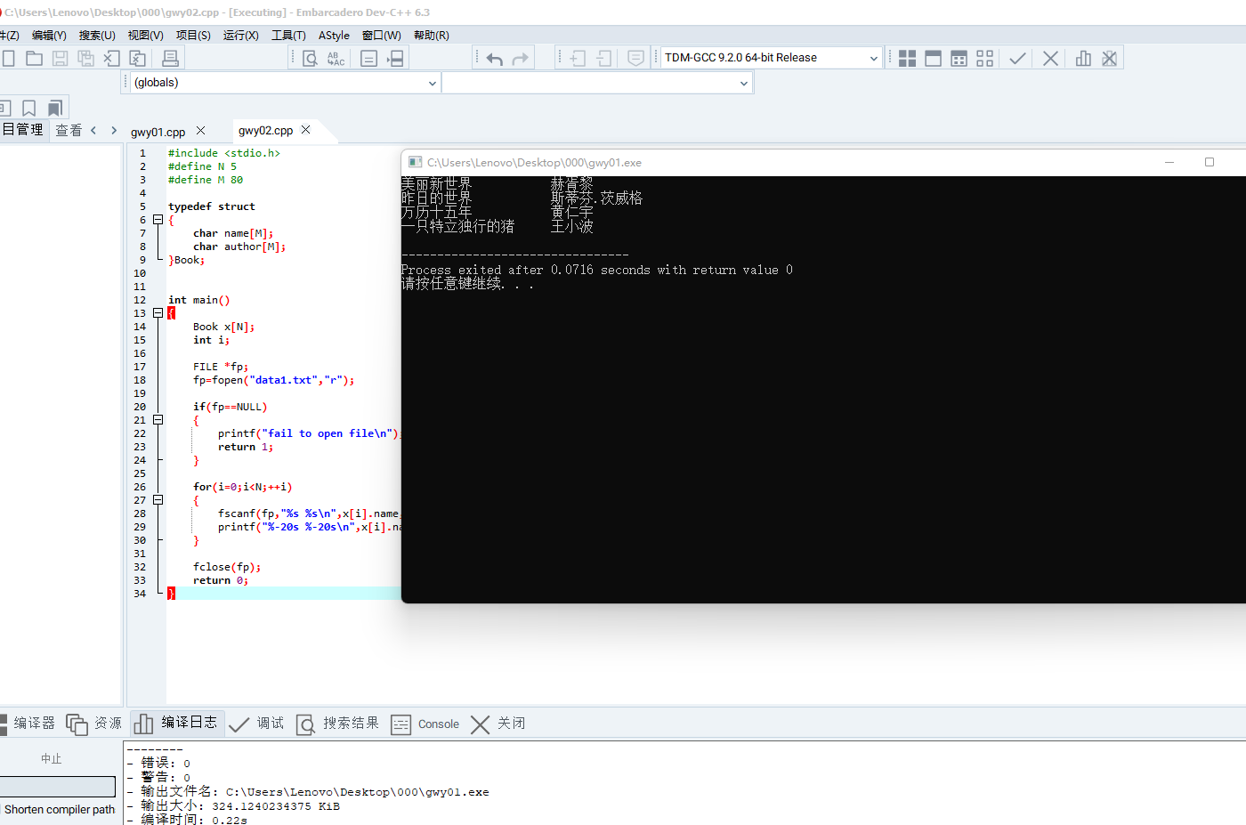The width and height of the screenshot is (1246, 825).
Task: Open the (globals) class dropdown
Action: tap(285, 83)
